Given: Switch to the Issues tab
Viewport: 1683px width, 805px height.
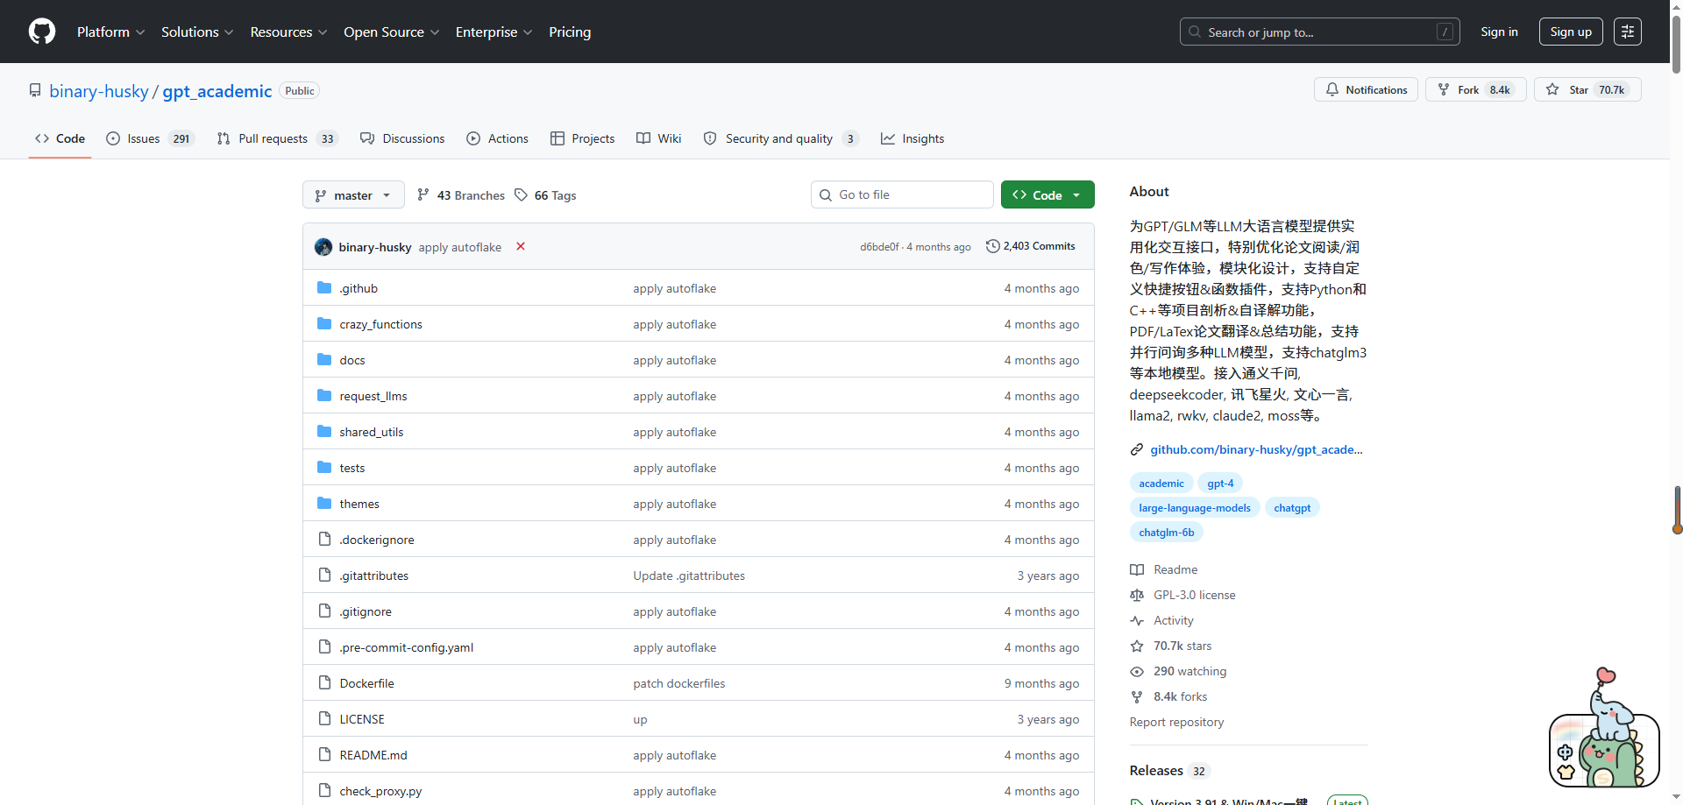Looking at the screenshot, I should coord(150,138).
